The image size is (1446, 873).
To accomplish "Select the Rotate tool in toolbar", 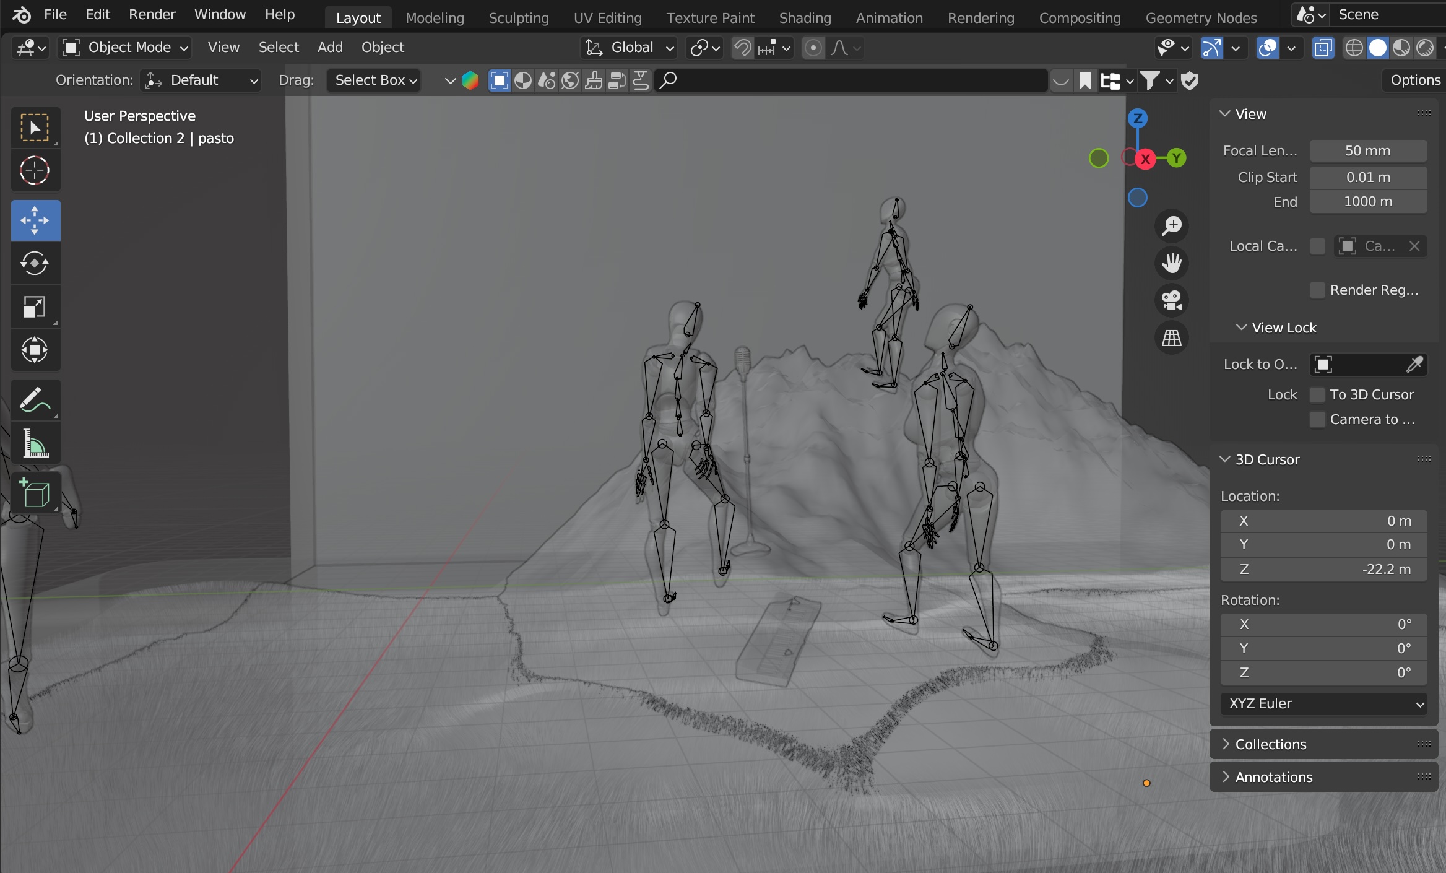I will pos(35,264).
